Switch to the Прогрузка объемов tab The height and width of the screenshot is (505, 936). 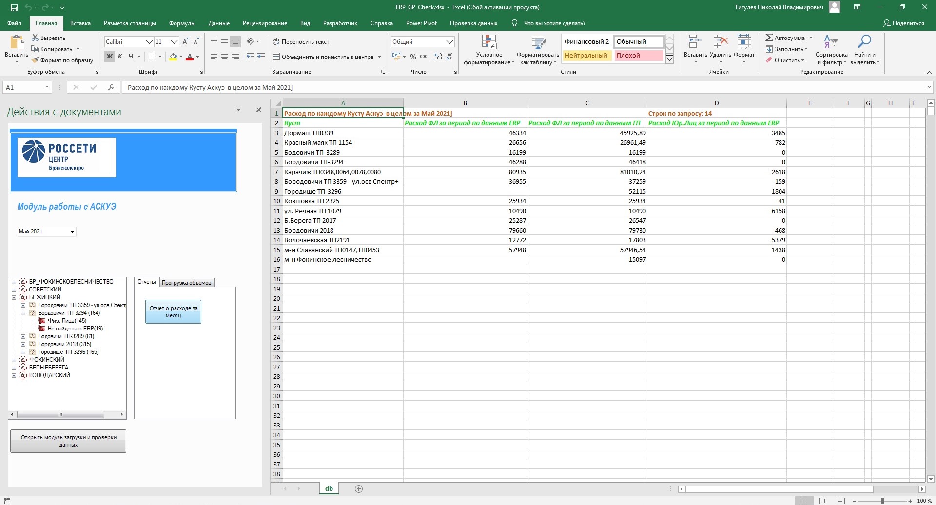[x=186, y=283]
